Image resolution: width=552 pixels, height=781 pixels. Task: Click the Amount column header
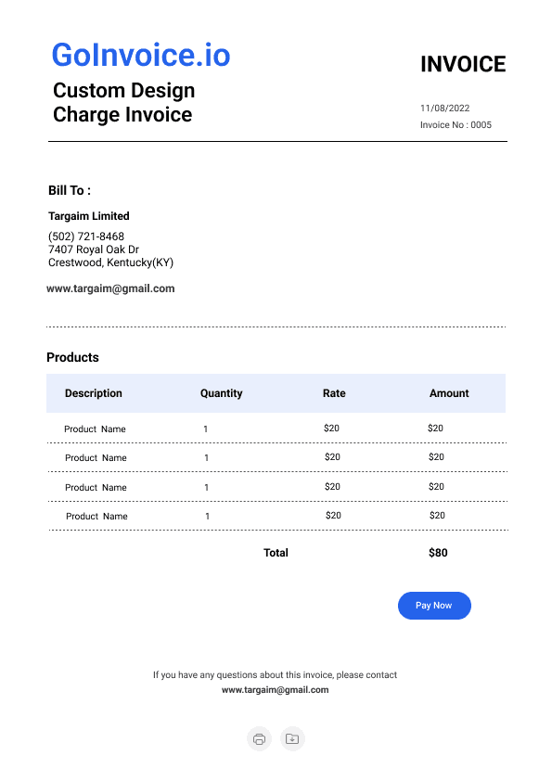449,393
